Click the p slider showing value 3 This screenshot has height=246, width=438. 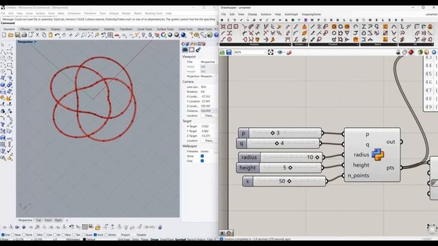tap(280, 133)
